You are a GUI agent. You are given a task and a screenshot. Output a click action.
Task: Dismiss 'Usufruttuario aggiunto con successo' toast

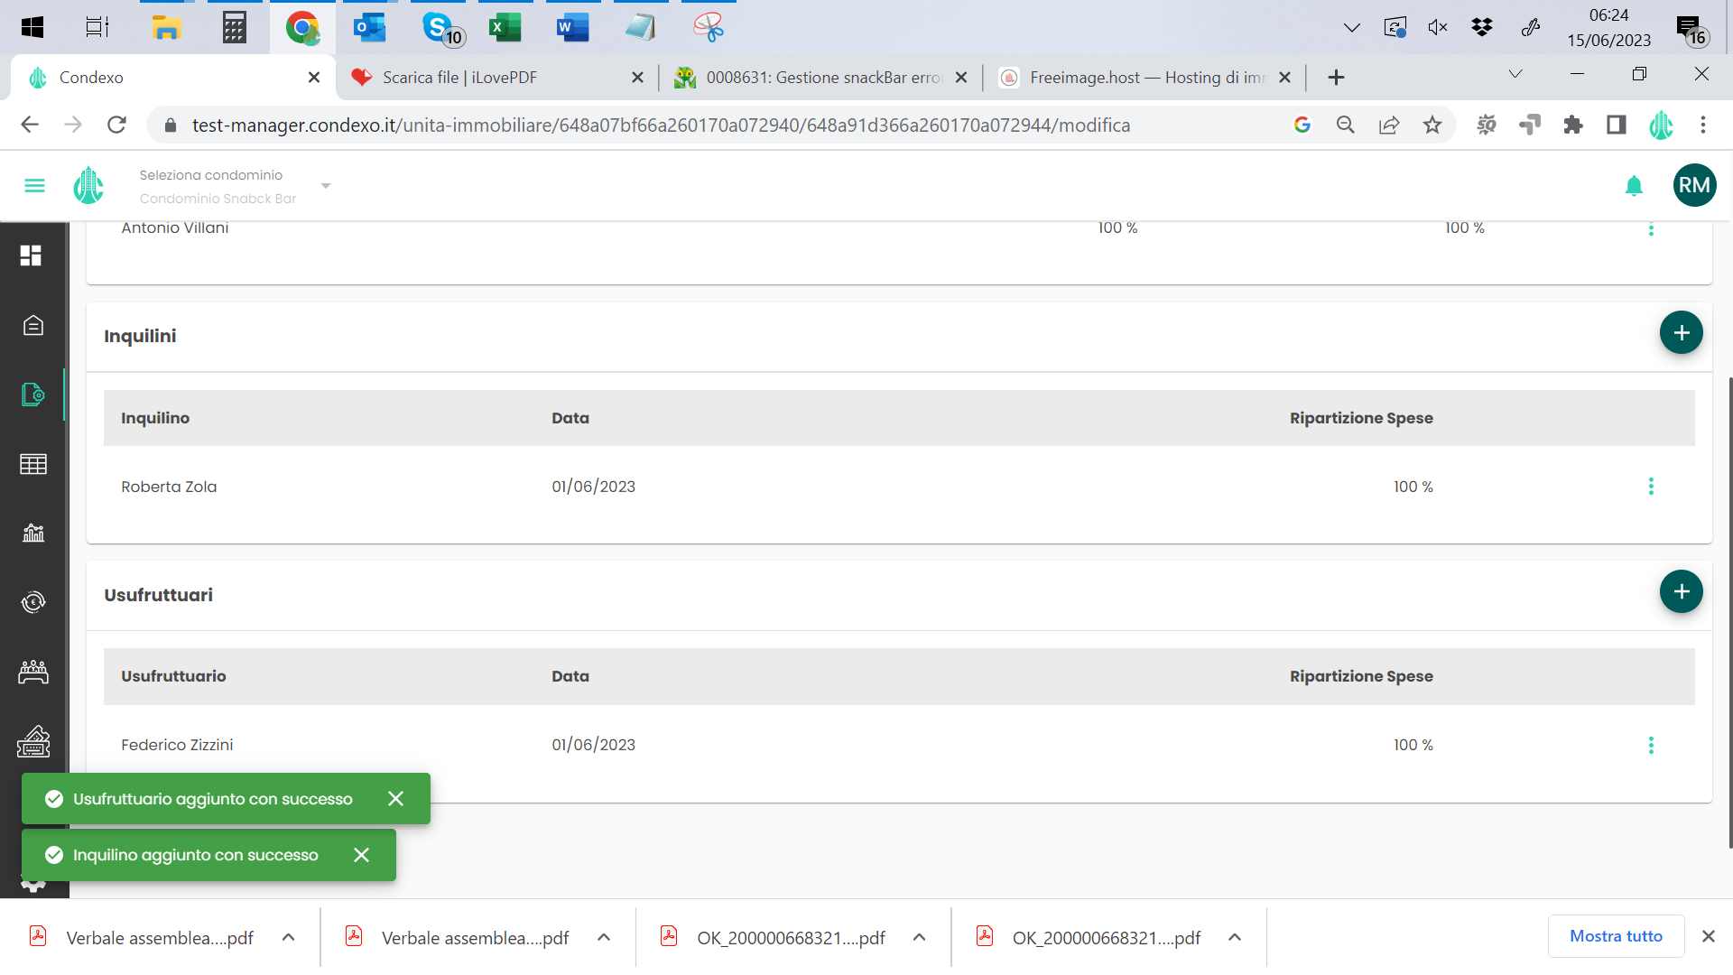coord(395,798)
